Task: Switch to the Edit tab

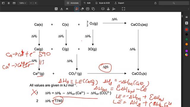Action: (x=87, y=3)
